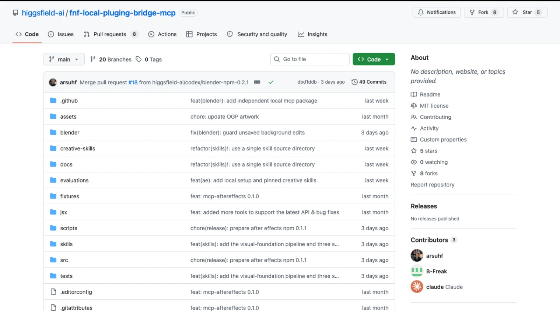The width and height of the screenshot is (560, 311).
Task: Click the branches icon beside 20 Branches
Action: [93, 59]
